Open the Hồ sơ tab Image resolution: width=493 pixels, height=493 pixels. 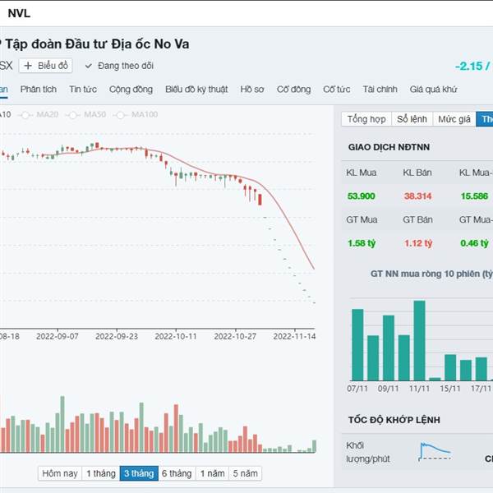[x=252, y=90]
